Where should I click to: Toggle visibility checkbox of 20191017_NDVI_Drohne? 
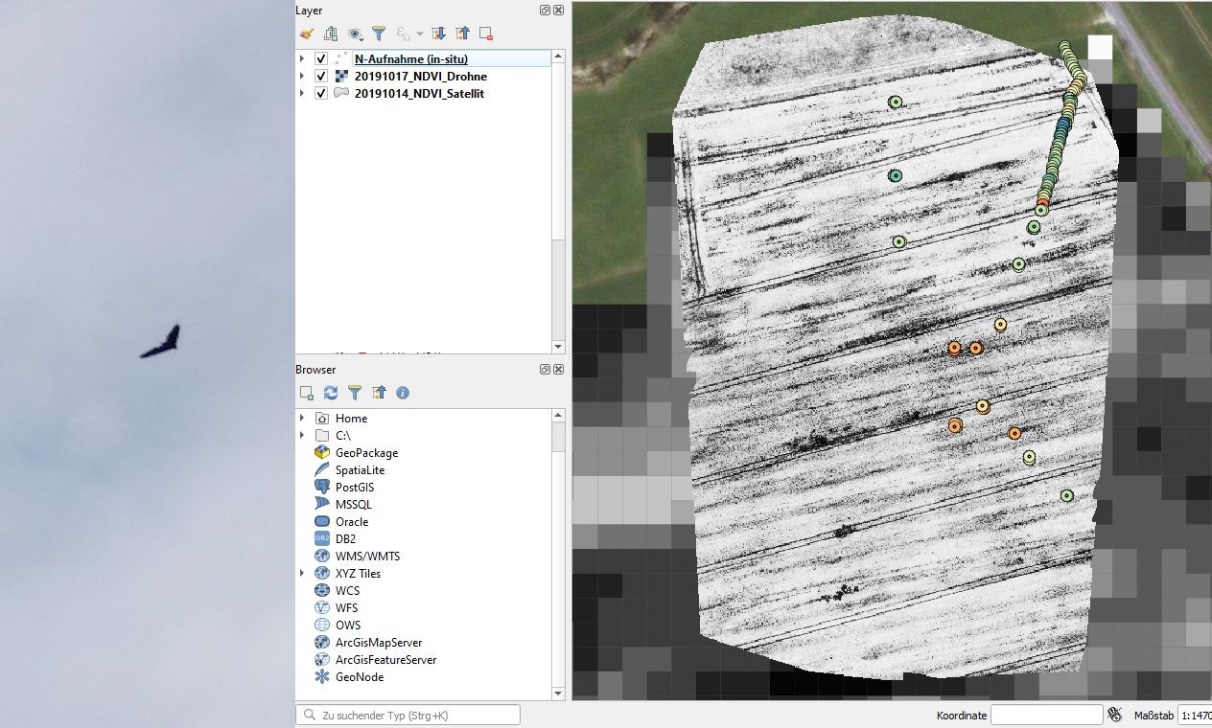[x=321, y=77]
